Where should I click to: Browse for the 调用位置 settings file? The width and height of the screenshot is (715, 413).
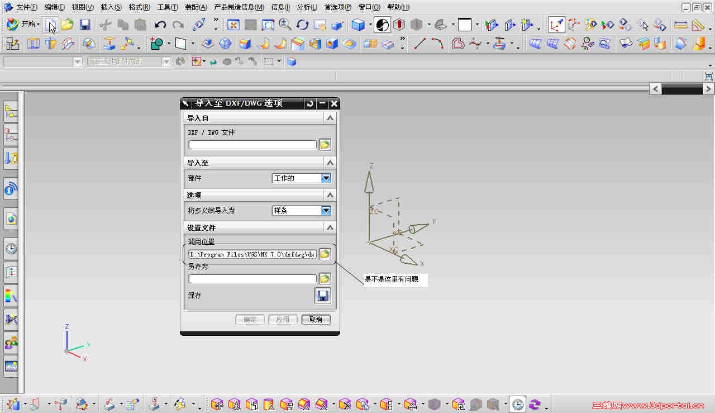click(325, 254)
